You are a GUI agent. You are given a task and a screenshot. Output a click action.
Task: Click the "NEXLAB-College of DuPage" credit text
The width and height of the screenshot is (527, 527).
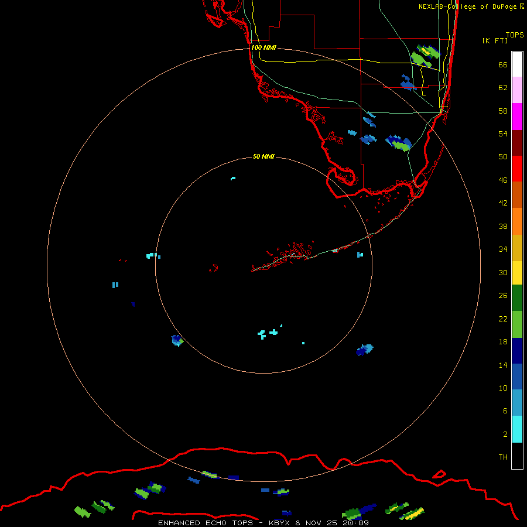(468, 6)
